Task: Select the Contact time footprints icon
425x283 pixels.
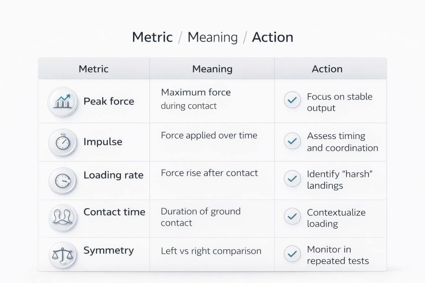Action: point(63,218)
